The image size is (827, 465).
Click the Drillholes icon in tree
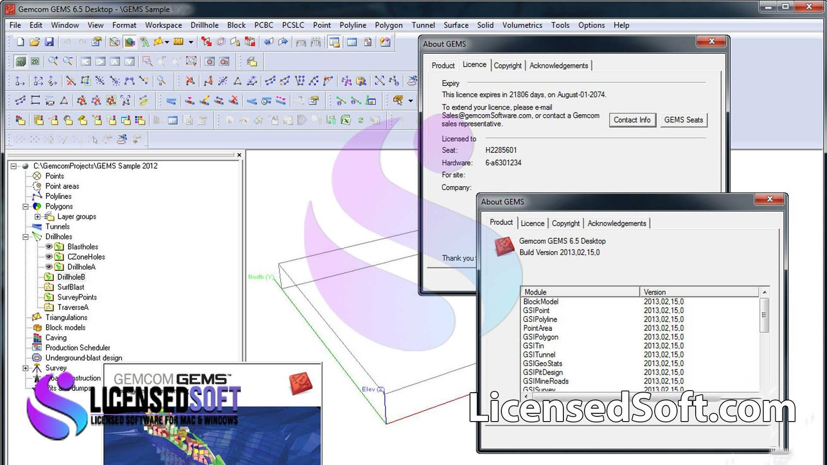[37, 236]
